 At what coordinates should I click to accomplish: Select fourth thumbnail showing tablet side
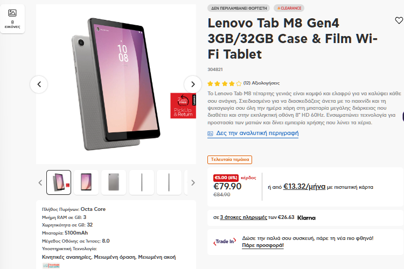(x=142, y=182)
